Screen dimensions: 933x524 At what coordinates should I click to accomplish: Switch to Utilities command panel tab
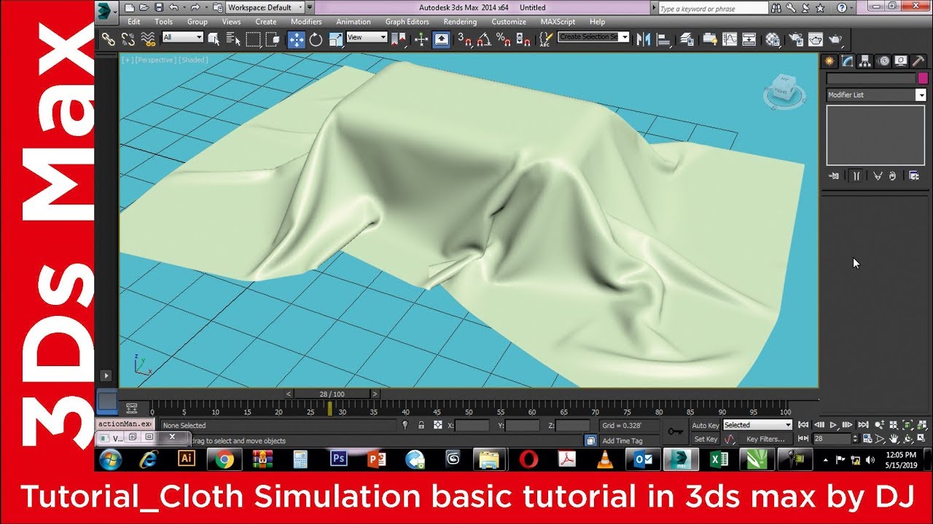click(919, 61)
